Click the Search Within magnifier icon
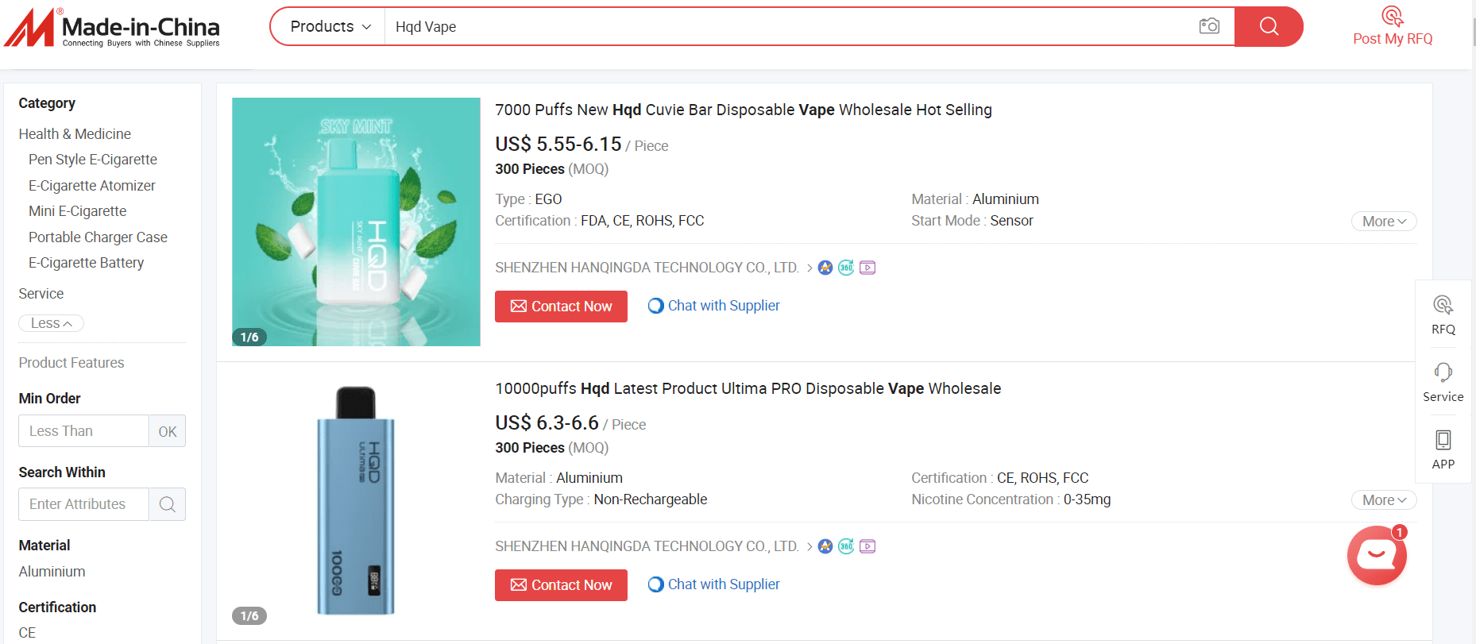The image size is (1476, 644). [x=168, y=504]
